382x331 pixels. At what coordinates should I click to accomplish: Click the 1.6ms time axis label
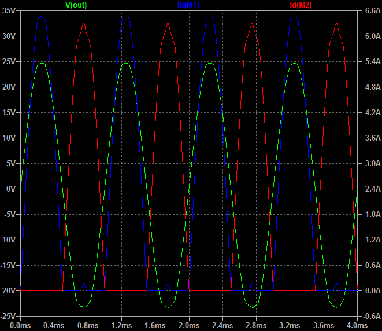pyautogui.click(x=155, y=325)
